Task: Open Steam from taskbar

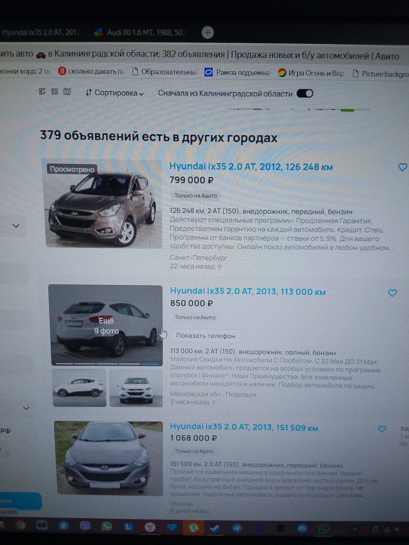Action: pyautogui.click(x=215, y=528)
